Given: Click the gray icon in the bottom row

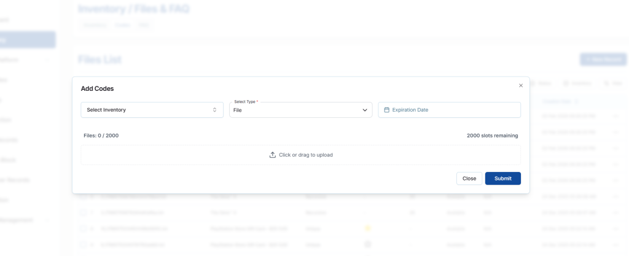Looking at the screenshot, I should point(368,244).
